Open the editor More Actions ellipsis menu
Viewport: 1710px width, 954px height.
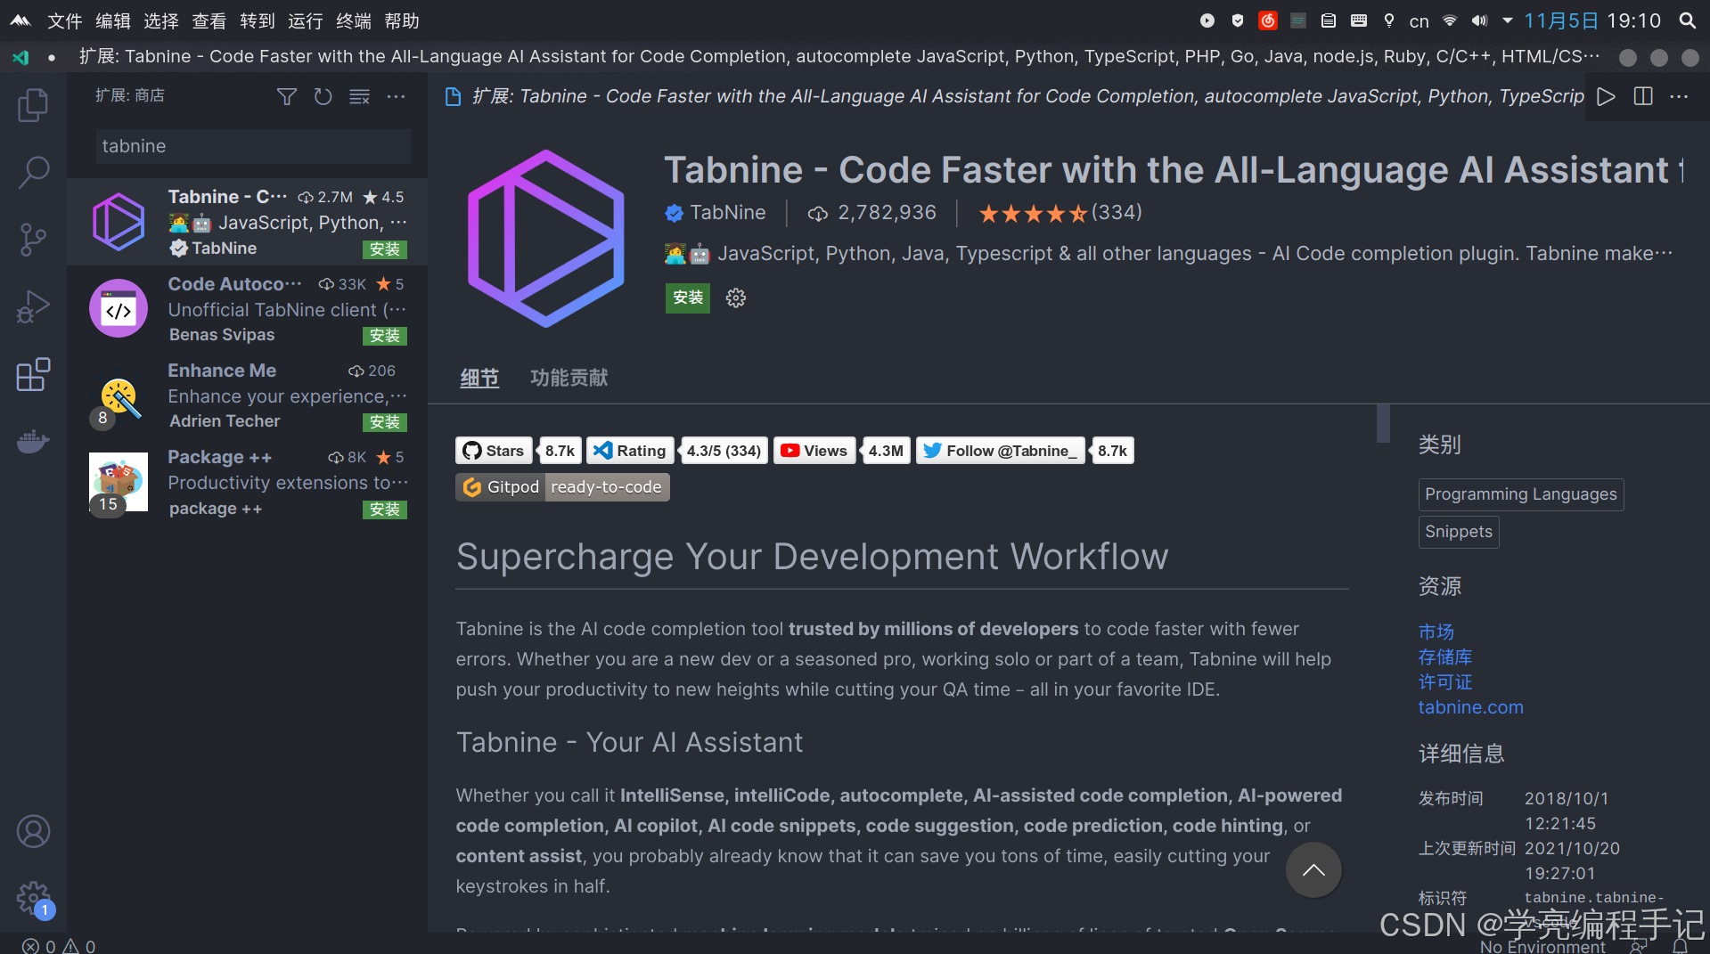coord(1681,96)
